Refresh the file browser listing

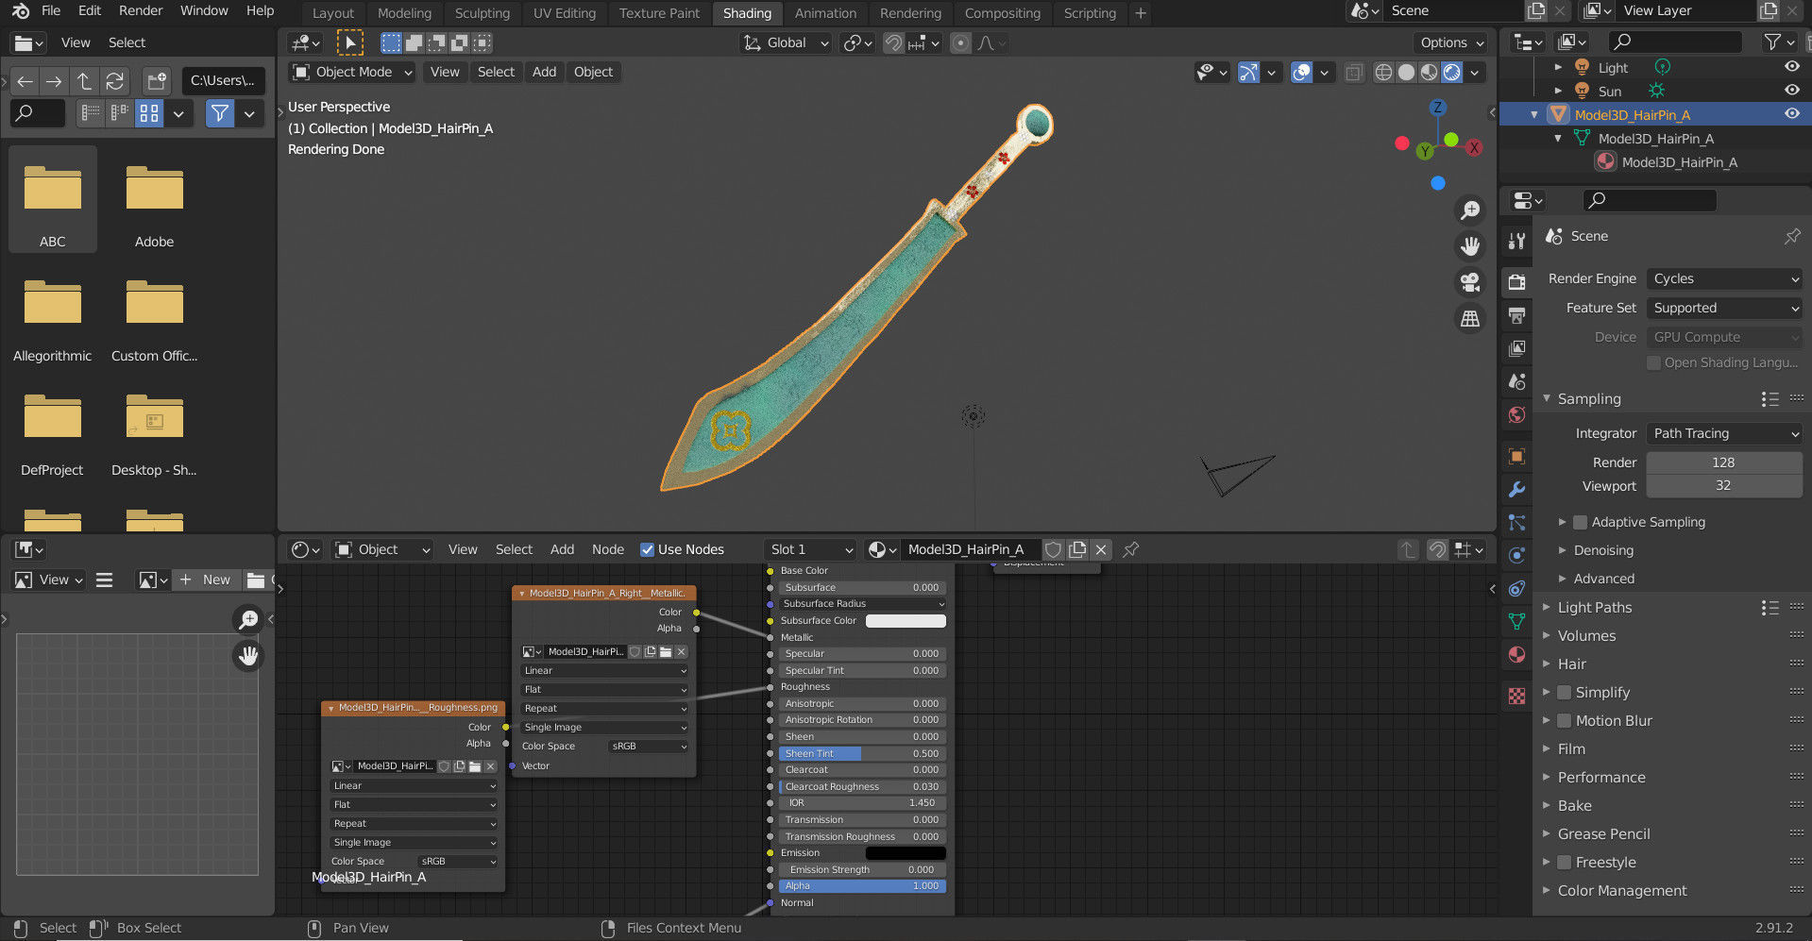click(114, 81)
